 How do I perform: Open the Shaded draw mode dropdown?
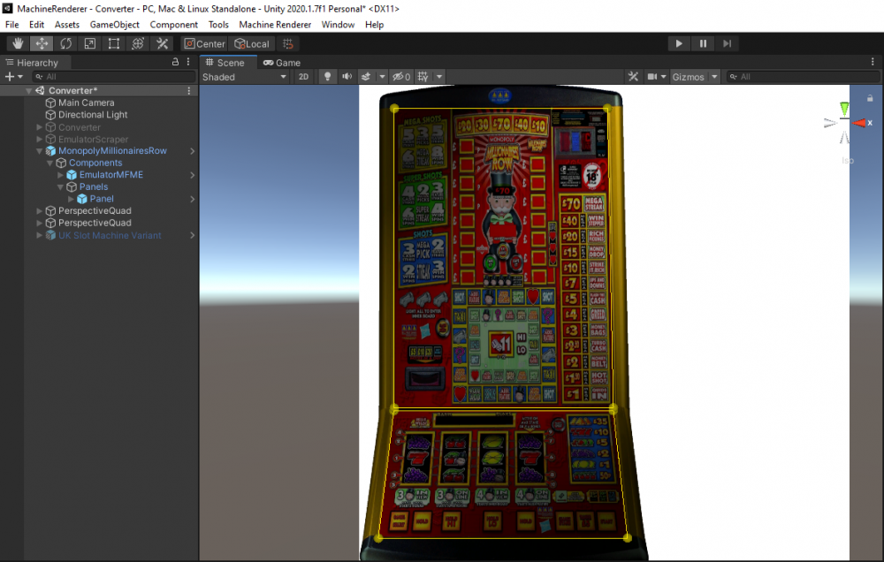pos(244,76)
